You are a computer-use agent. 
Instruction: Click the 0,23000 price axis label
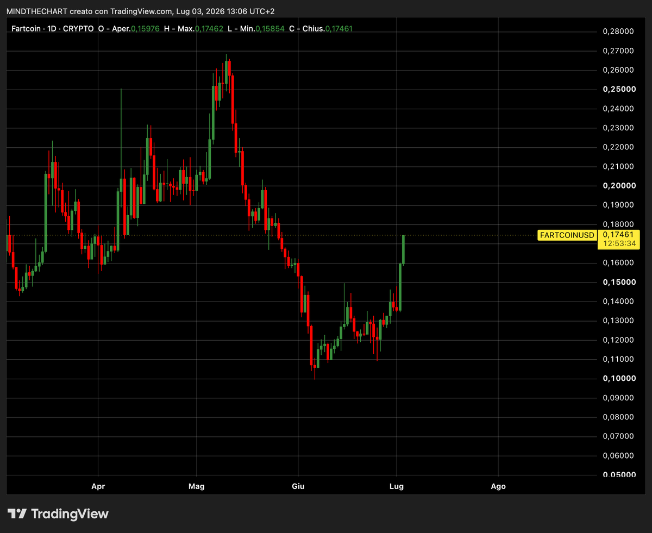[618, 128]
